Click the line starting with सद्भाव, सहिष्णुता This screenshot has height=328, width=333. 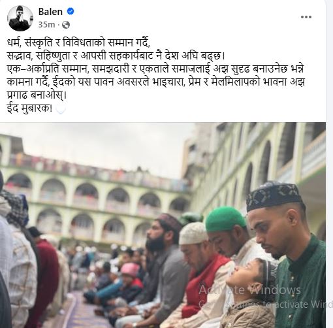(116, 56)
